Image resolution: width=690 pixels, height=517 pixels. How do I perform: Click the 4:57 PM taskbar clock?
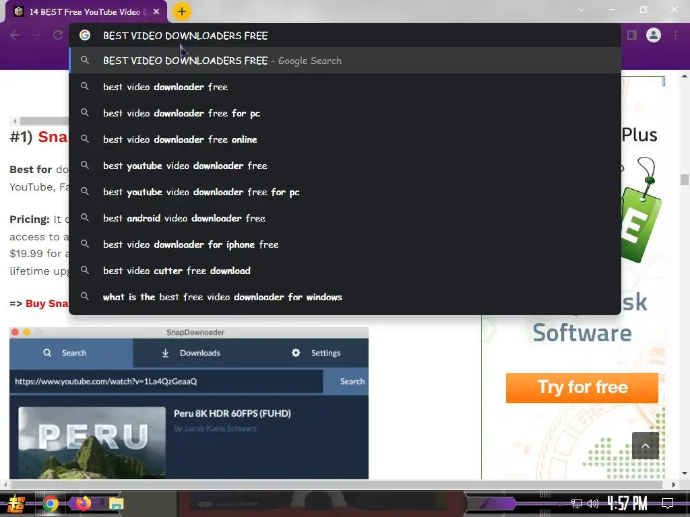(x=627, y=504)
